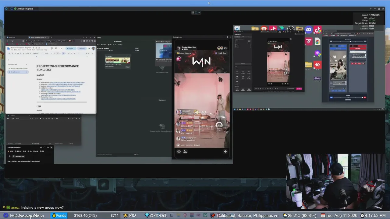This screenshot has height=219, width=390.
Task: Click the Windows Start button on remote taskbar
Action: click(x=235, y=109)
